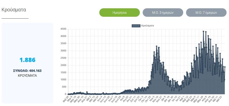The height and width of the screenshot is (106, 229).
Task: Switch to Μ.Ο. 7 ημερών average
Action: [x=206, y=12]
